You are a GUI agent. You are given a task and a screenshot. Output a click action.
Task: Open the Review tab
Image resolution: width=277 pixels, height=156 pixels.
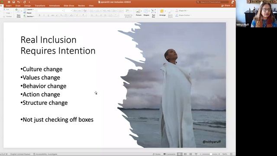(81, 6)
